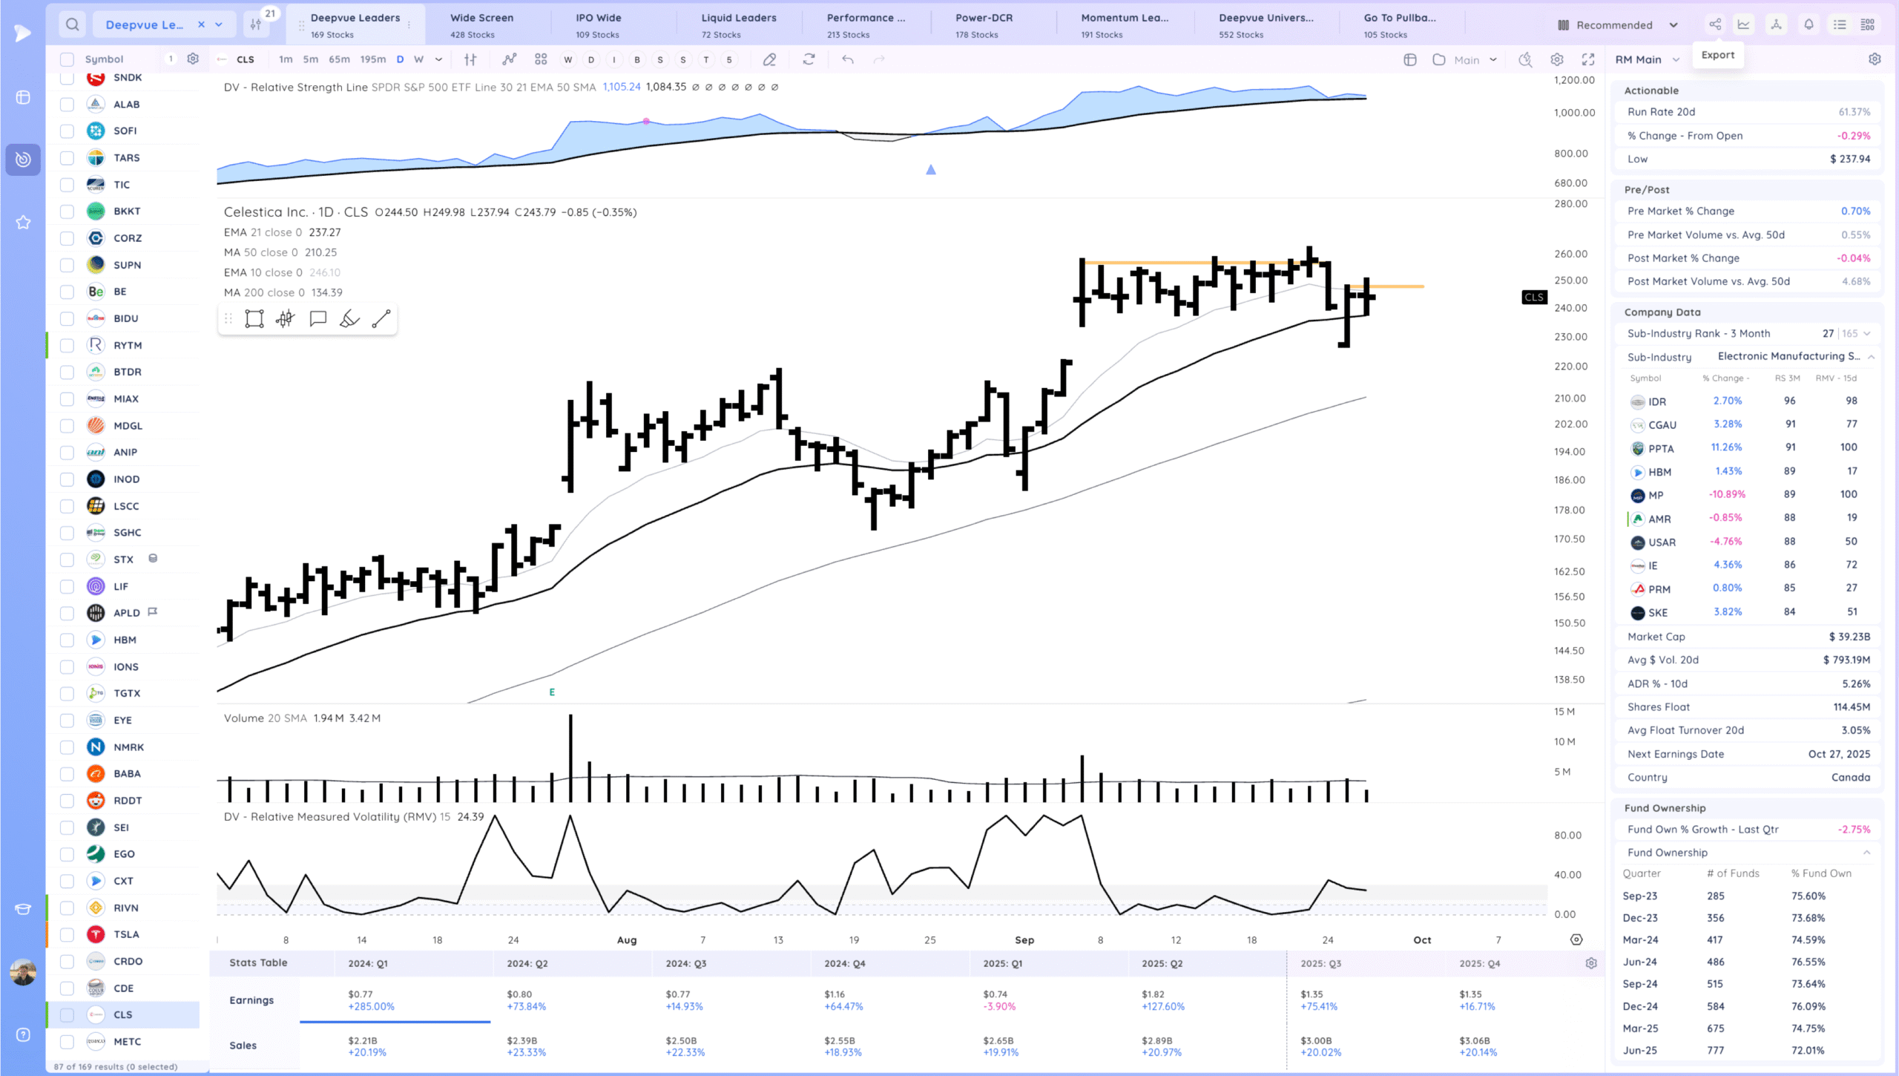Screen dimensions: 1899x1076
Task: Open the Deepvue Leaders watchlist dropdown arrow
Action: [219, 24]
